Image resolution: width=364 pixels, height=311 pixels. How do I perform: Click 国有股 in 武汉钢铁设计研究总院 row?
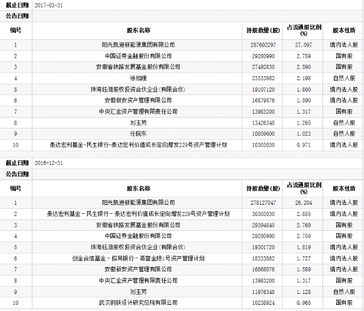pyautogui.click(x=344, y=302)
